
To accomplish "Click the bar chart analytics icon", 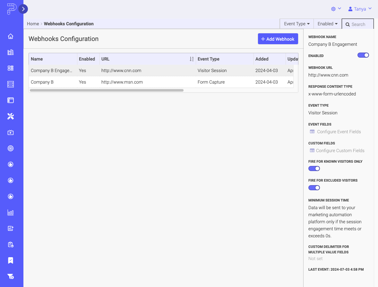I will pos(11,212).
